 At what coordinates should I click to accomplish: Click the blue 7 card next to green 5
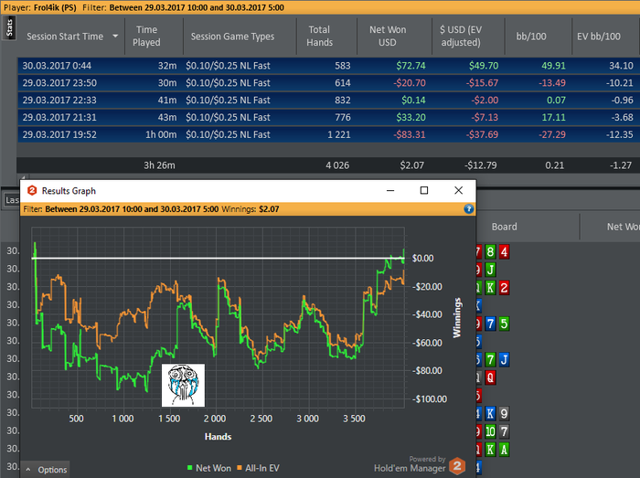pos(490,324)
